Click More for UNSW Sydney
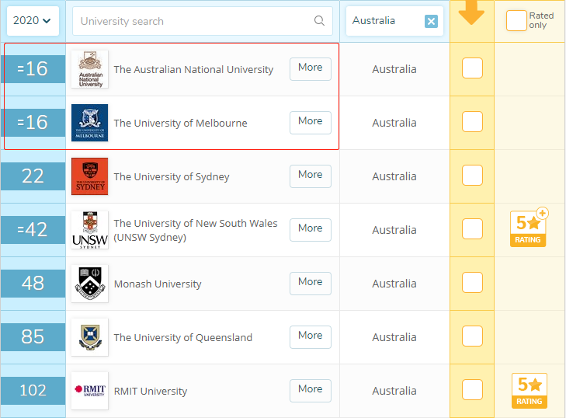This screenshot has width=566, height=418. pos(310,230)
